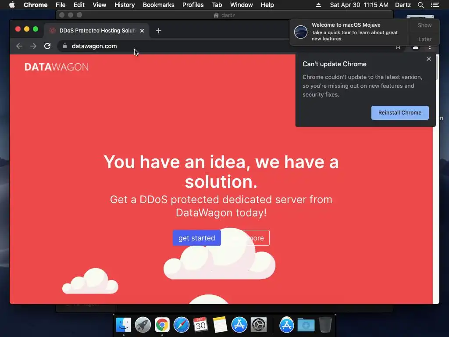This screenshot has height=337, width=449.
Task: Click the learn more outlined button
Action: click(246, 238)
